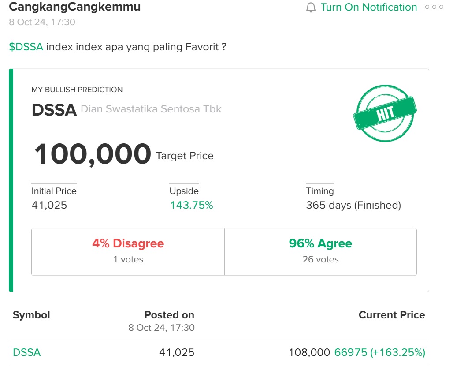Click the gain 66975 (+163.25%) value
The height and width of the screenshot is (370, 453).
click(379, 352)
